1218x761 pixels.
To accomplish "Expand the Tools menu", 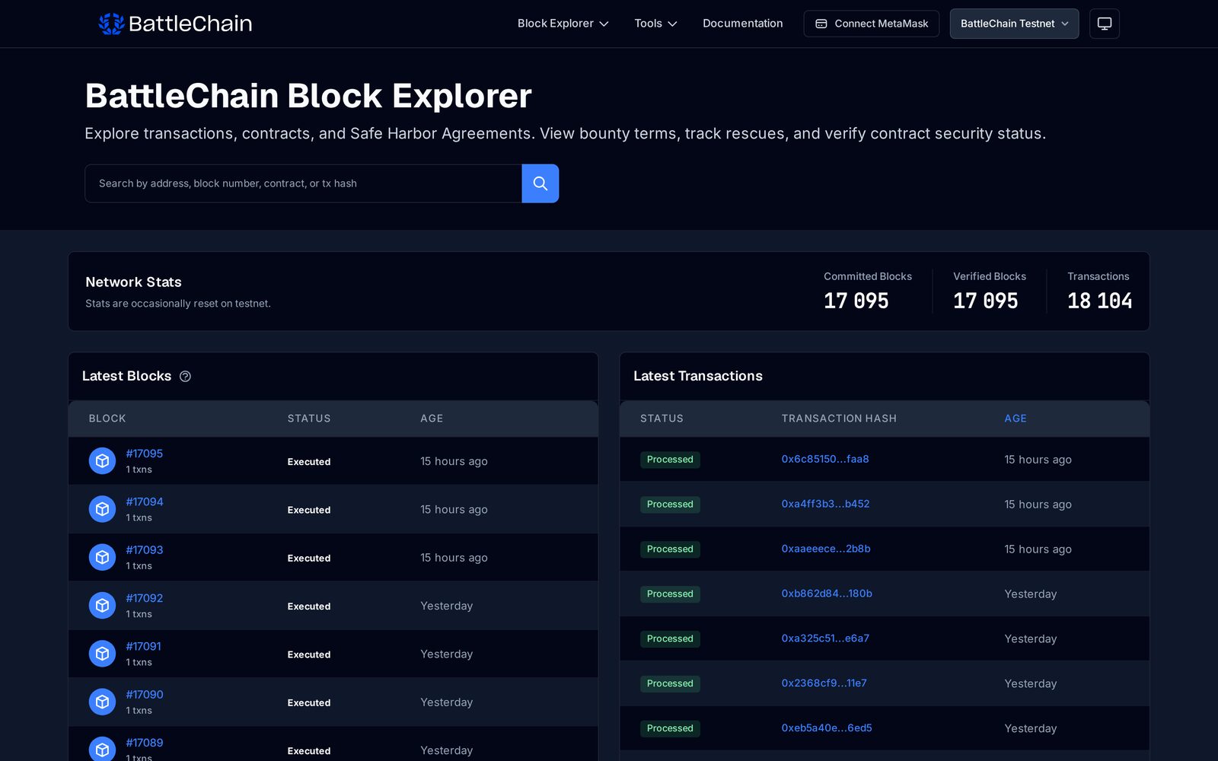I will tap(655, 24).
